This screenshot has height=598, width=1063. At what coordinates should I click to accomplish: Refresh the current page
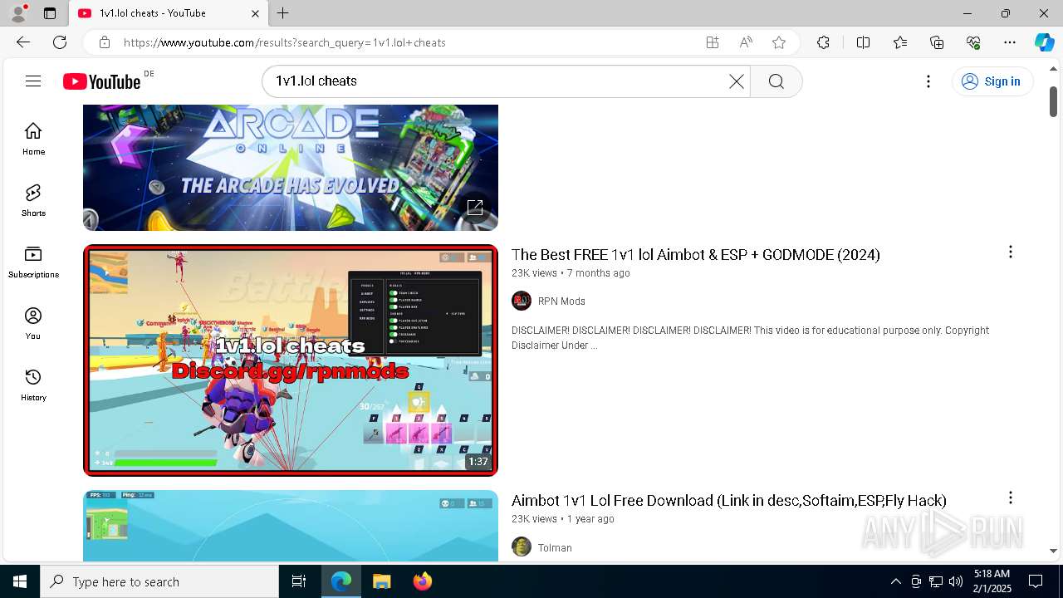point(60,42)
